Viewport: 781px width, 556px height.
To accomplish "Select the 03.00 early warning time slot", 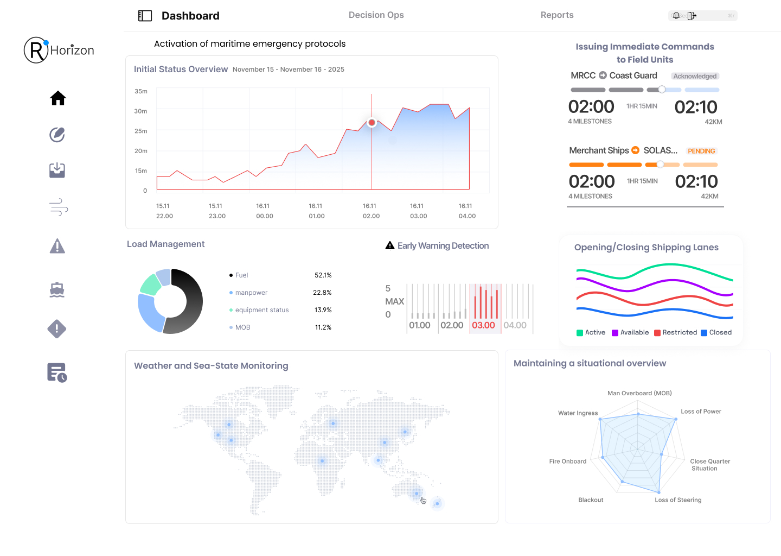I will [x=483, y=325].
